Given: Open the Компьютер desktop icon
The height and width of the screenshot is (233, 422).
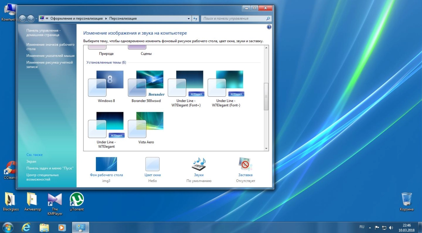Looking at the screenshot, I should coord(8,12).
